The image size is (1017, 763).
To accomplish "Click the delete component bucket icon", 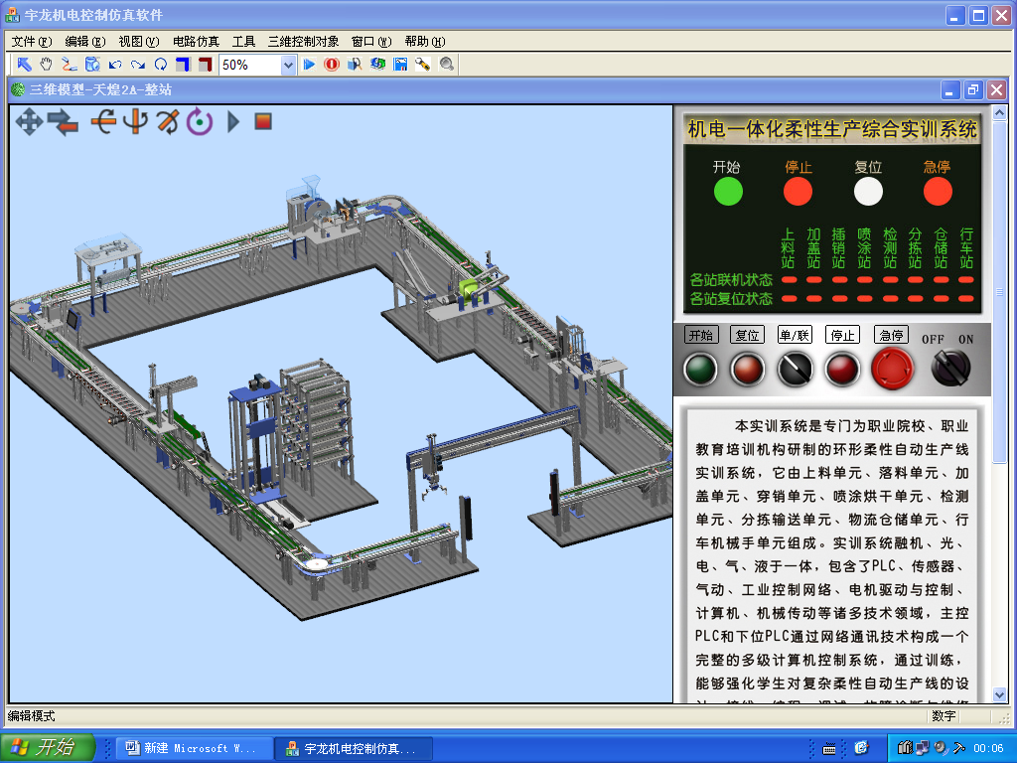I will pos(92,65).
